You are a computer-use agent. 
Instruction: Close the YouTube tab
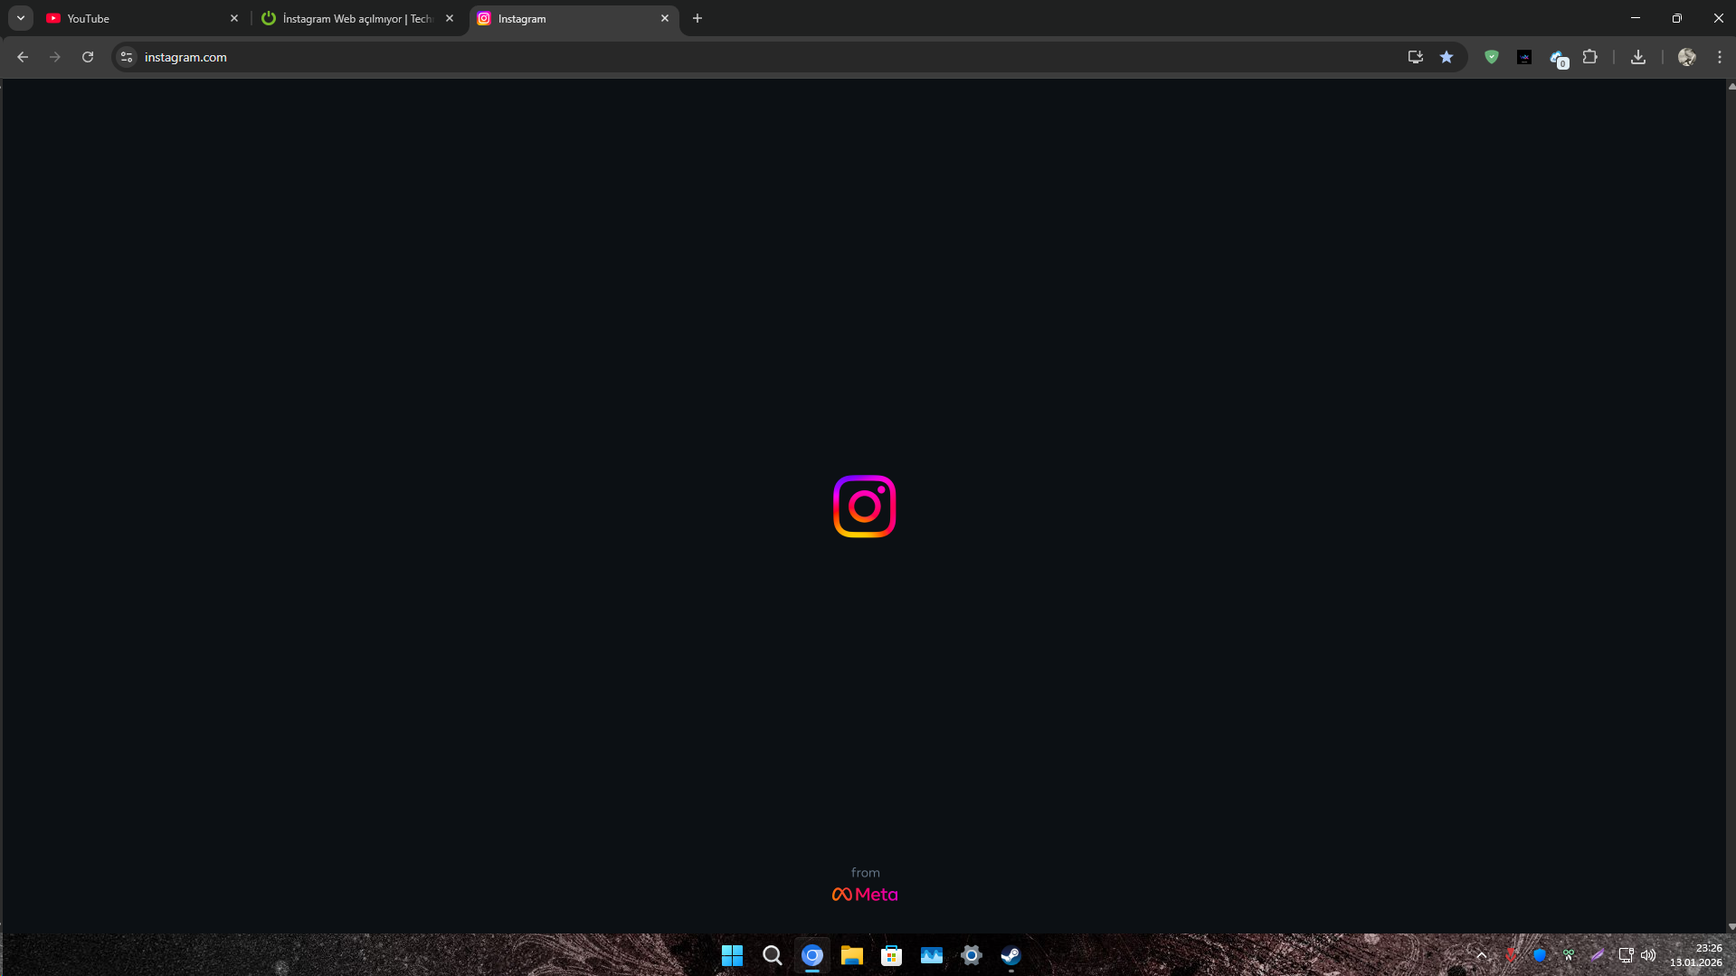tap(234, 18)
